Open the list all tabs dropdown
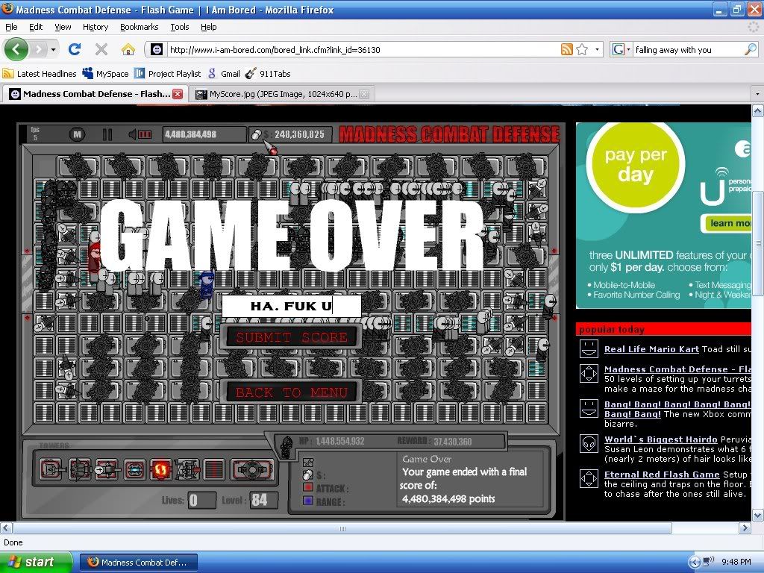Image resolution: width=764 pixels, height=573 pixels. pyautogui.click(x=757, y=93)
